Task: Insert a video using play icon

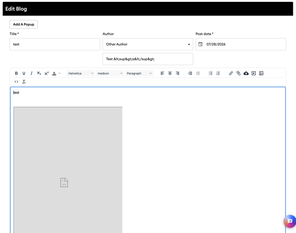Action: 254,73
